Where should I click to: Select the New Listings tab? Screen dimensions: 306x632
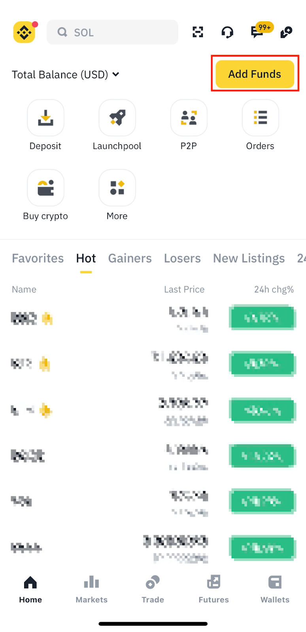[249, 258]
